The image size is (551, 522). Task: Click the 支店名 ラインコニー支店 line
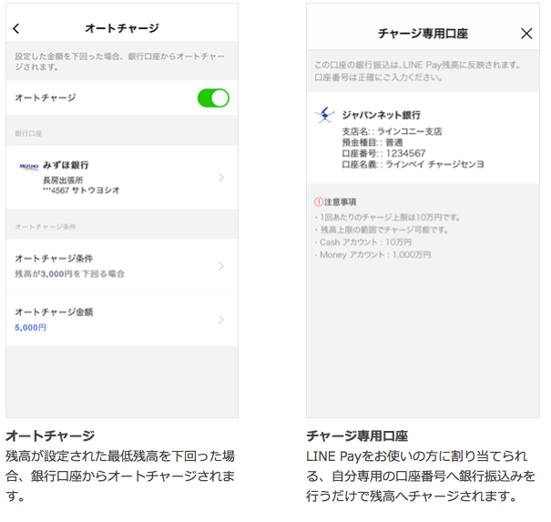392,131
